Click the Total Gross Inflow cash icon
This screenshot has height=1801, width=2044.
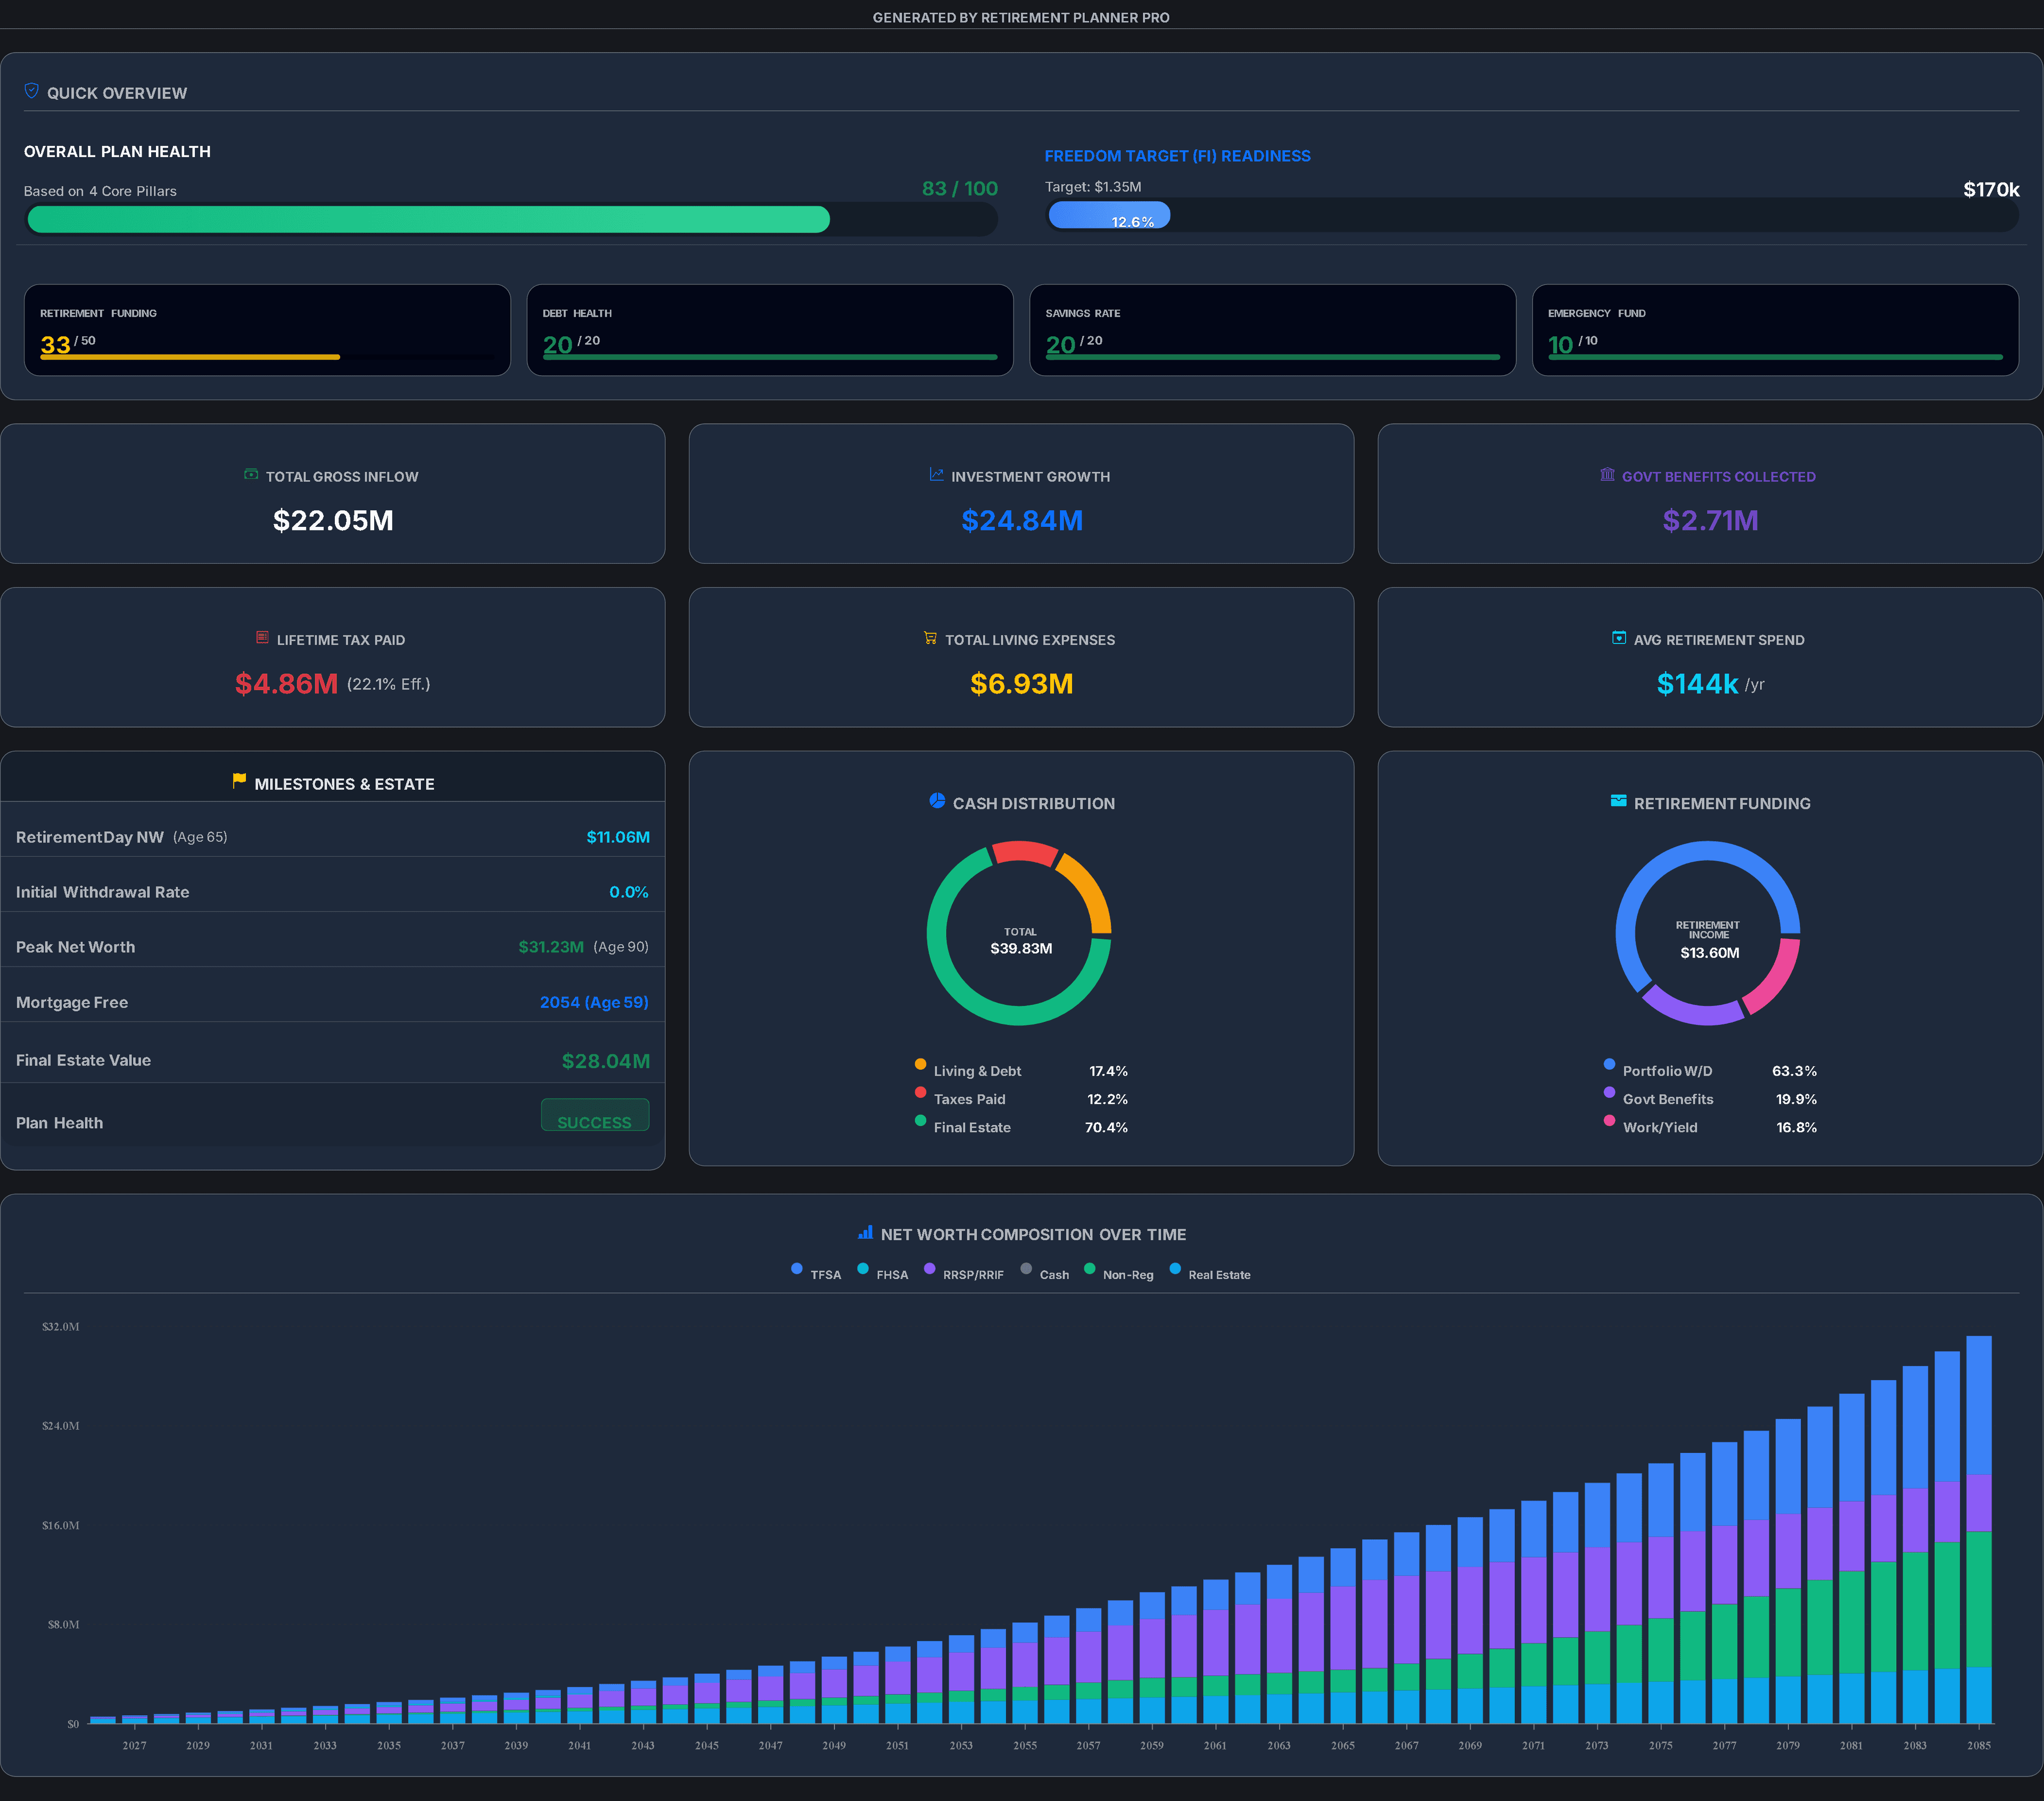[x=251, y=475]
